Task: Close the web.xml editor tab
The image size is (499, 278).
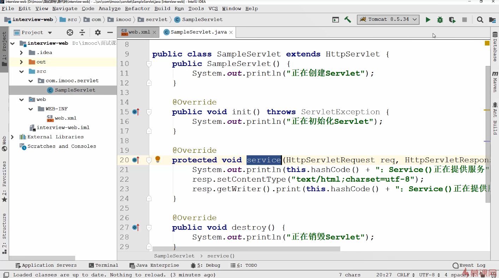Action: click(154, 32)
